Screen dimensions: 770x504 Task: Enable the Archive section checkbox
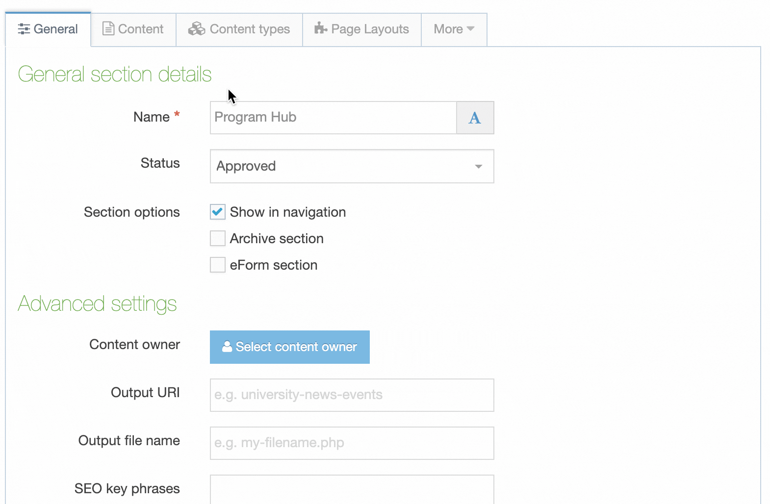218,239
